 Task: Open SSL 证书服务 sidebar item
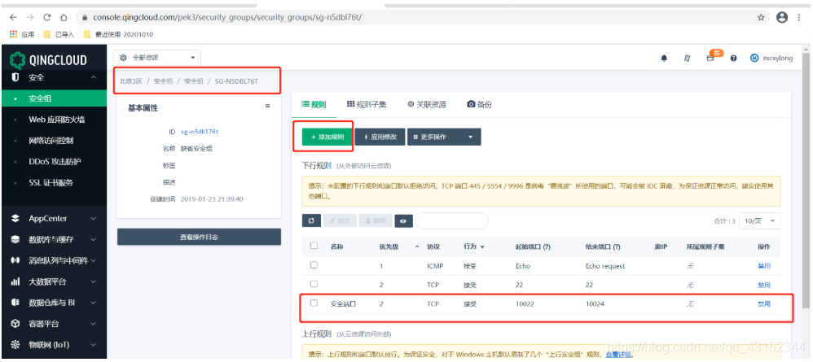51,182
